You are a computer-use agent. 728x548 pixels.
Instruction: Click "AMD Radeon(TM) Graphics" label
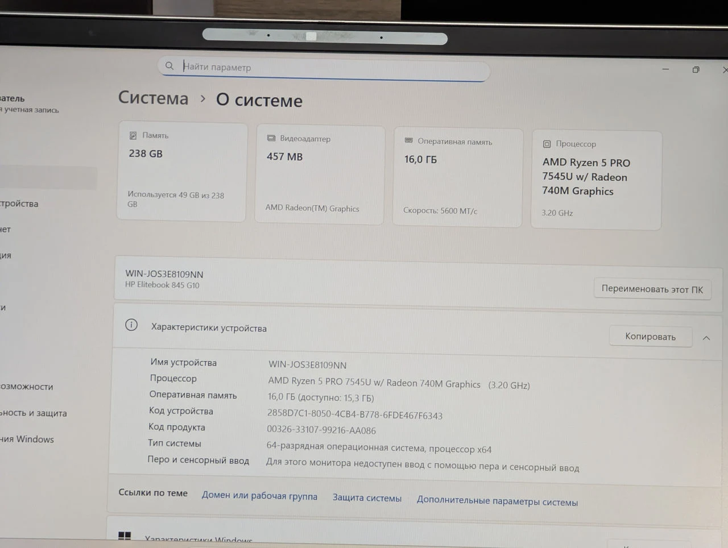point(312,208)
